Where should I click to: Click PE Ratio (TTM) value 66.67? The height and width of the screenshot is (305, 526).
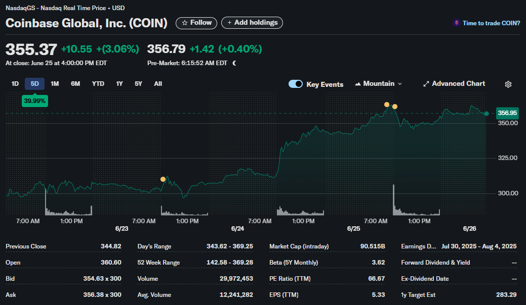coord(377,279)
